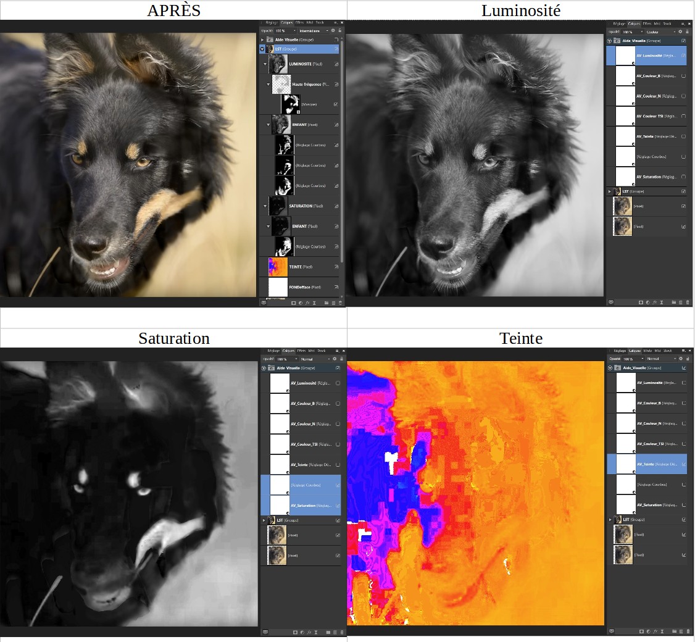Viewport: 695px width, 642px height.
Task: Open the Intermédiaire blend mode dropdown in APRÈS panel
Action: pos(314,31)
